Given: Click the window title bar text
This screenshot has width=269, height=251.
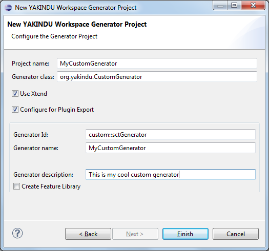Looking at the screenshot, I should pyautogui.click(x=76, y=8).
